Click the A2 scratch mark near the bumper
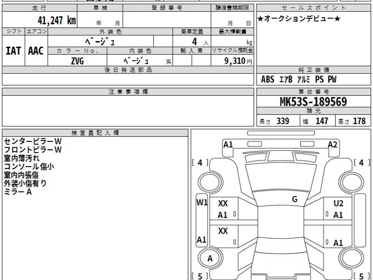 coord(332,144)
